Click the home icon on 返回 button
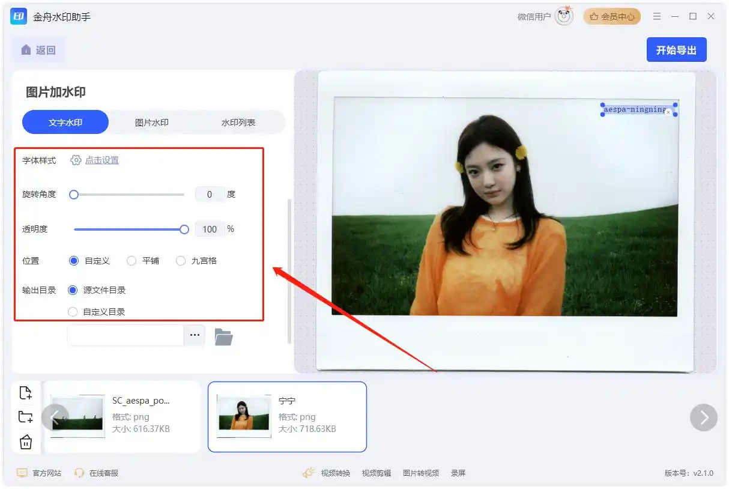729x489 pixels. click(26, 50)
